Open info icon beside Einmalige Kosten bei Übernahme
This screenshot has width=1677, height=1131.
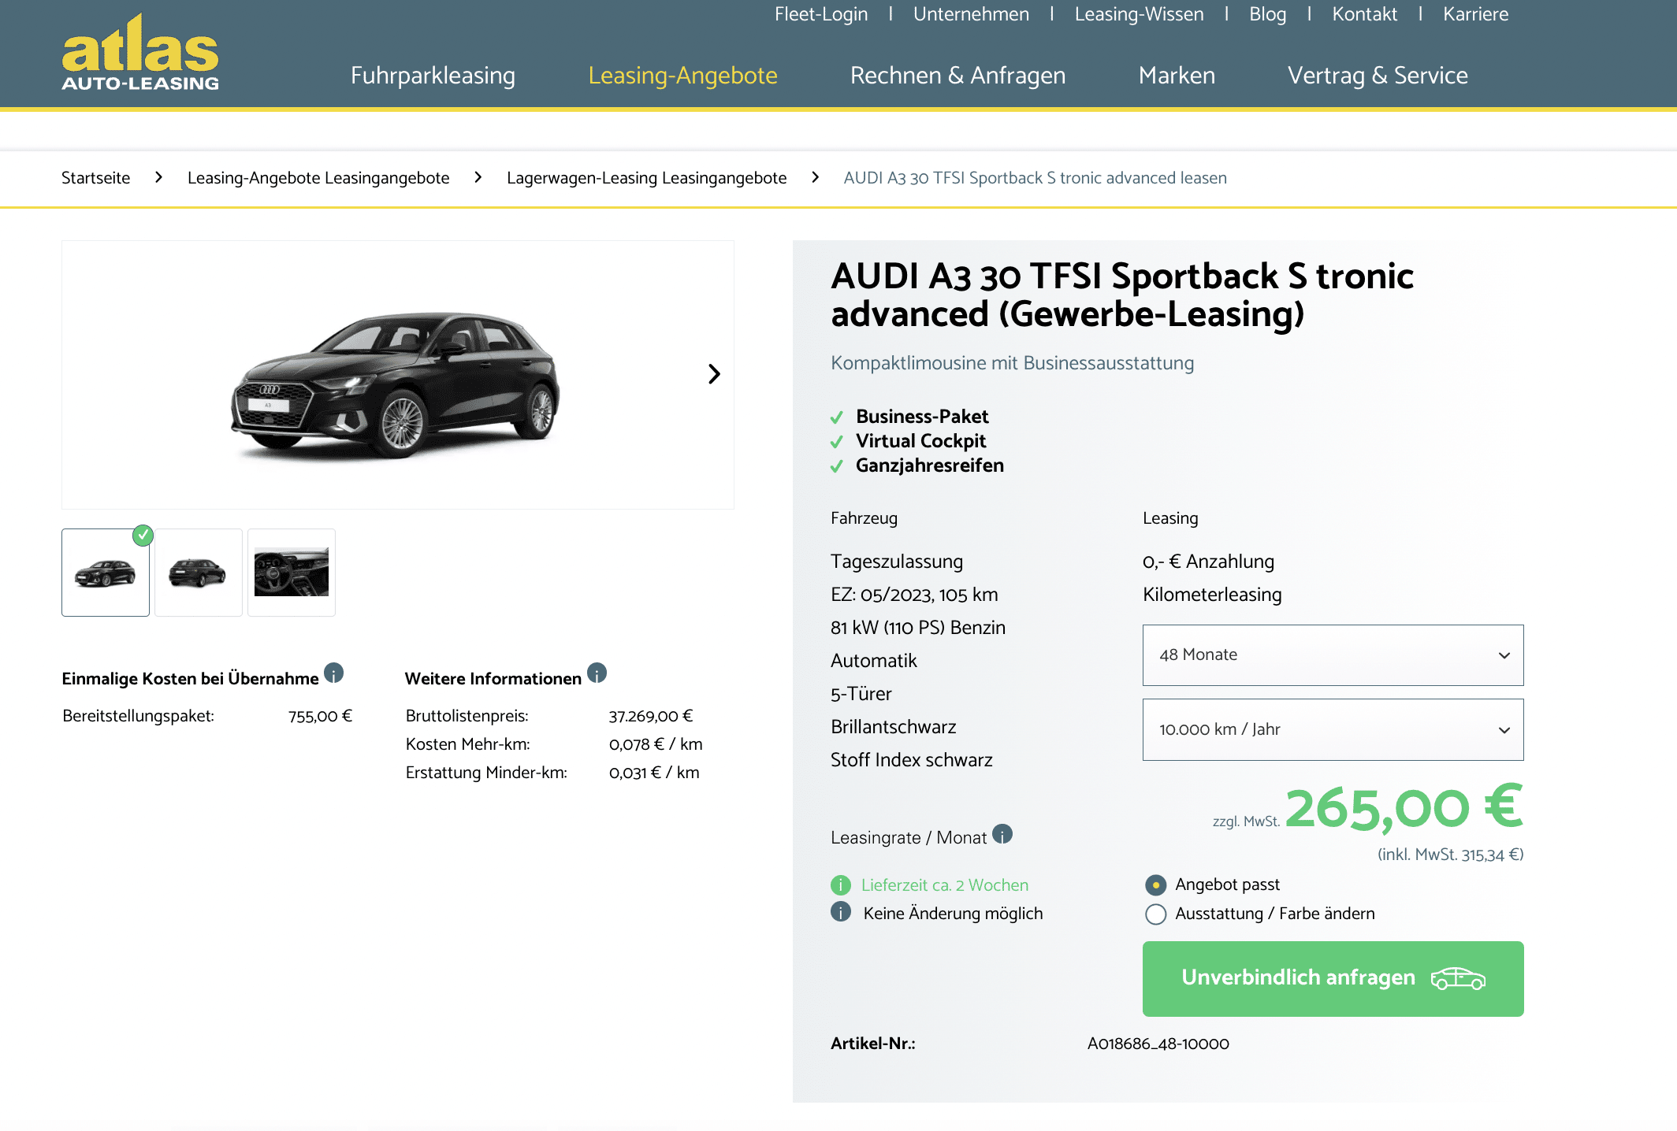click(334, 673)
